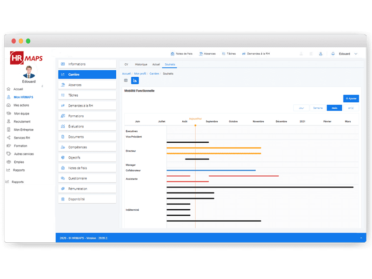This screenshot has width=372, height=279.
Task: Collapse the left sidebar arrow
Action: [42, 86]
